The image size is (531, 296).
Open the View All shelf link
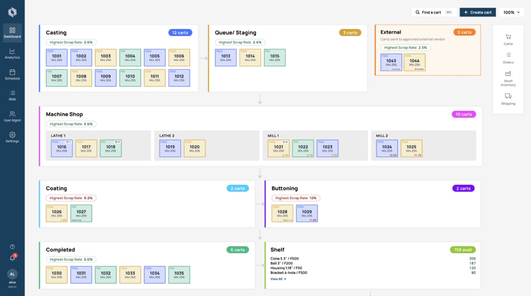point(278,279)
